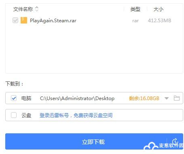
Task: Browse for folder with the folder icon
Action: pos(177,98)
